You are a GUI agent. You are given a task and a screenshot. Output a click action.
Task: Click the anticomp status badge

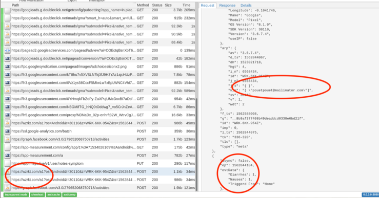(x=70, y=194)
